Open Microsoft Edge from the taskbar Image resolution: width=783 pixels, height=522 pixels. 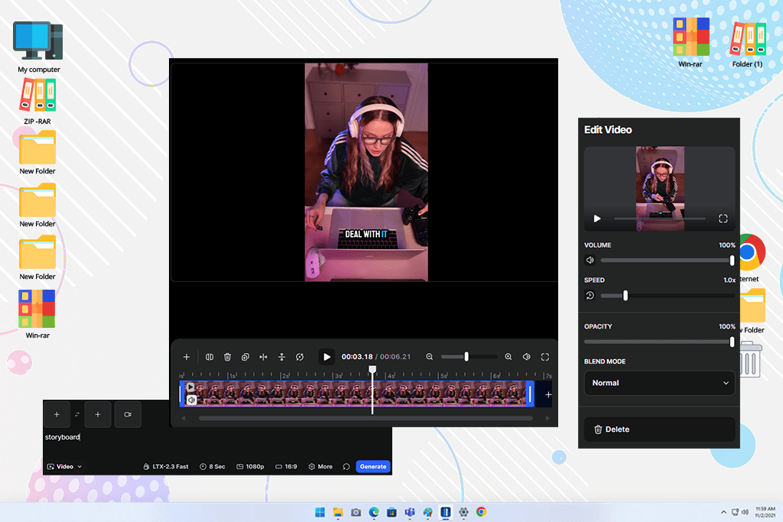click(x=374, y=512)
